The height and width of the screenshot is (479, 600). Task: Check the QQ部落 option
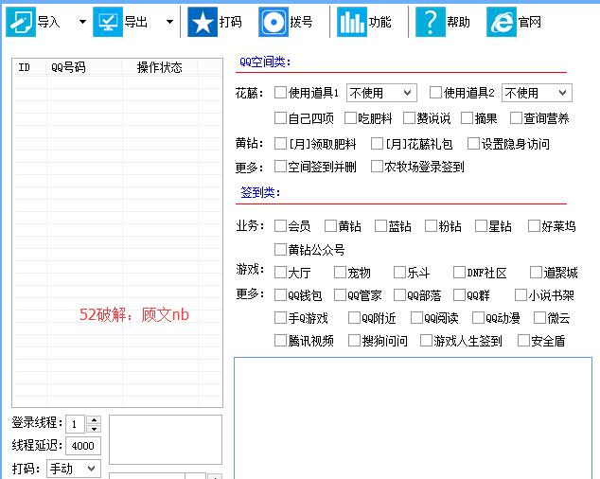point(399,295)
